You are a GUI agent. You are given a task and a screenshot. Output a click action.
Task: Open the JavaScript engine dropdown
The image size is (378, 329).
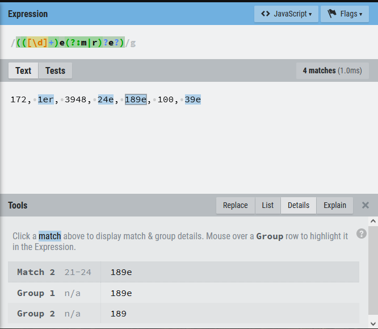(x=286, y=14)
